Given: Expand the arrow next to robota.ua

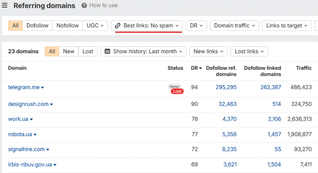Looking at the screenshot, I should point(35,135).
